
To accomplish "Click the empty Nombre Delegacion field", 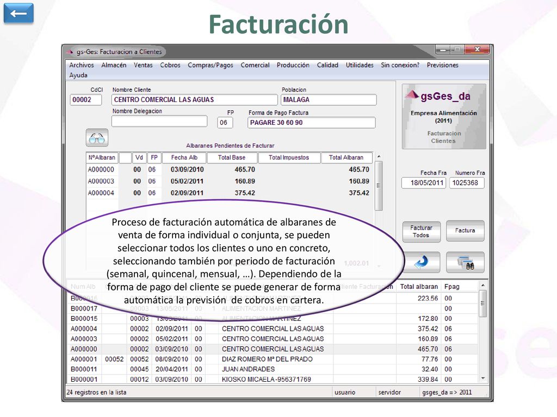I will [x=159, y=121].
